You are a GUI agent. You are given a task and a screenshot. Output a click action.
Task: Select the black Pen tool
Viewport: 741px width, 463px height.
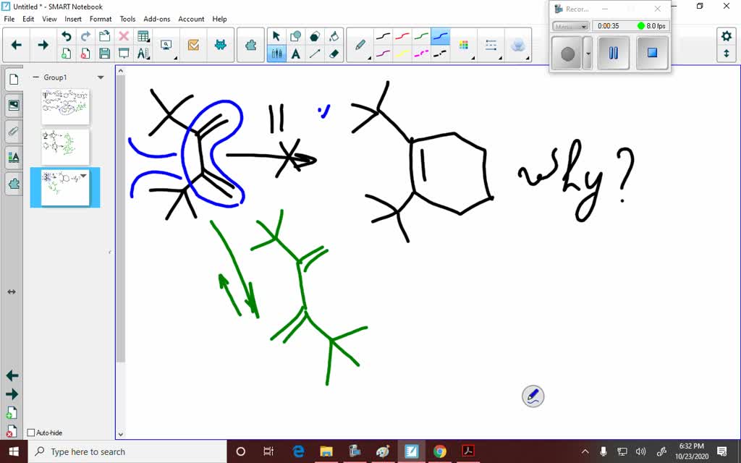pyautogui.click(x=384, y=37)
